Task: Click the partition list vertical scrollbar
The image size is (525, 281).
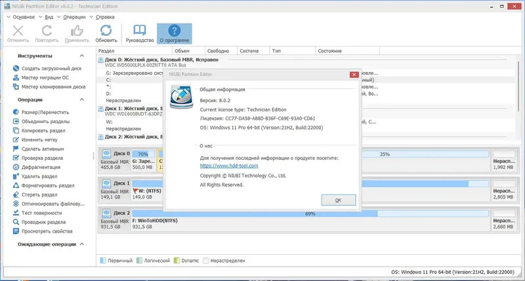Action: click(518, 86)
